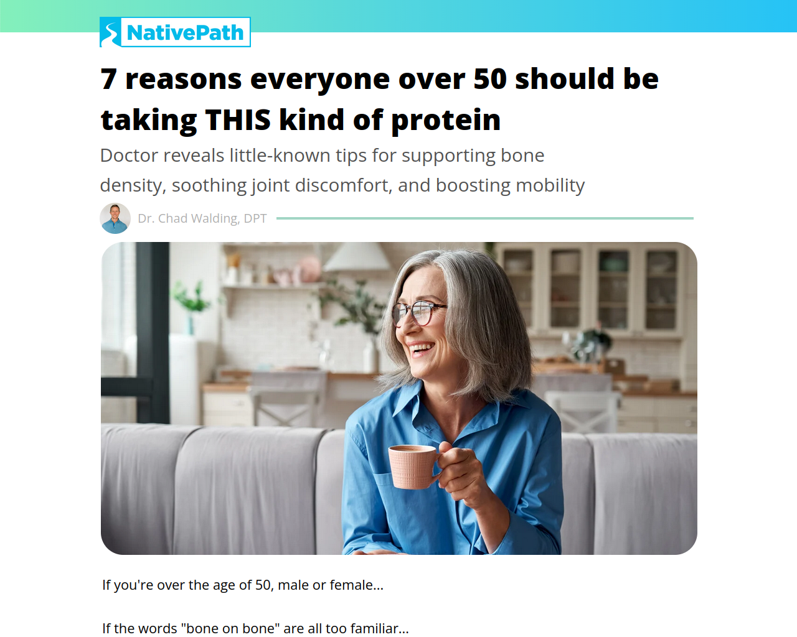Click the teal gradient header bar at page top
The image size is (797, 637).
click(x=398, y=16)
